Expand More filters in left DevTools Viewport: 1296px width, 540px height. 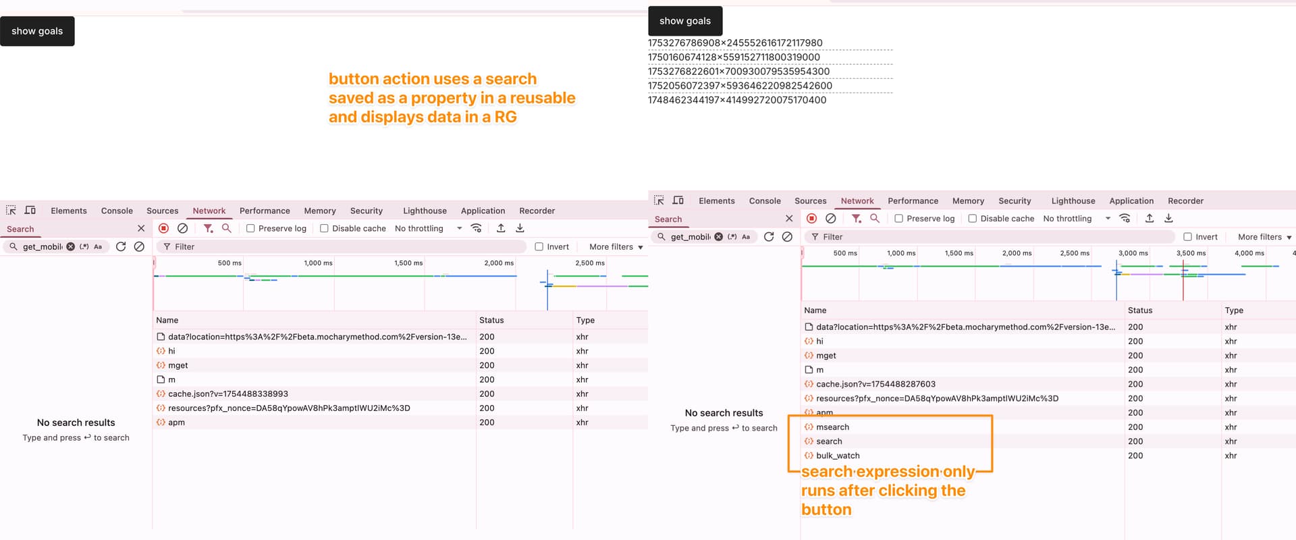616,246
